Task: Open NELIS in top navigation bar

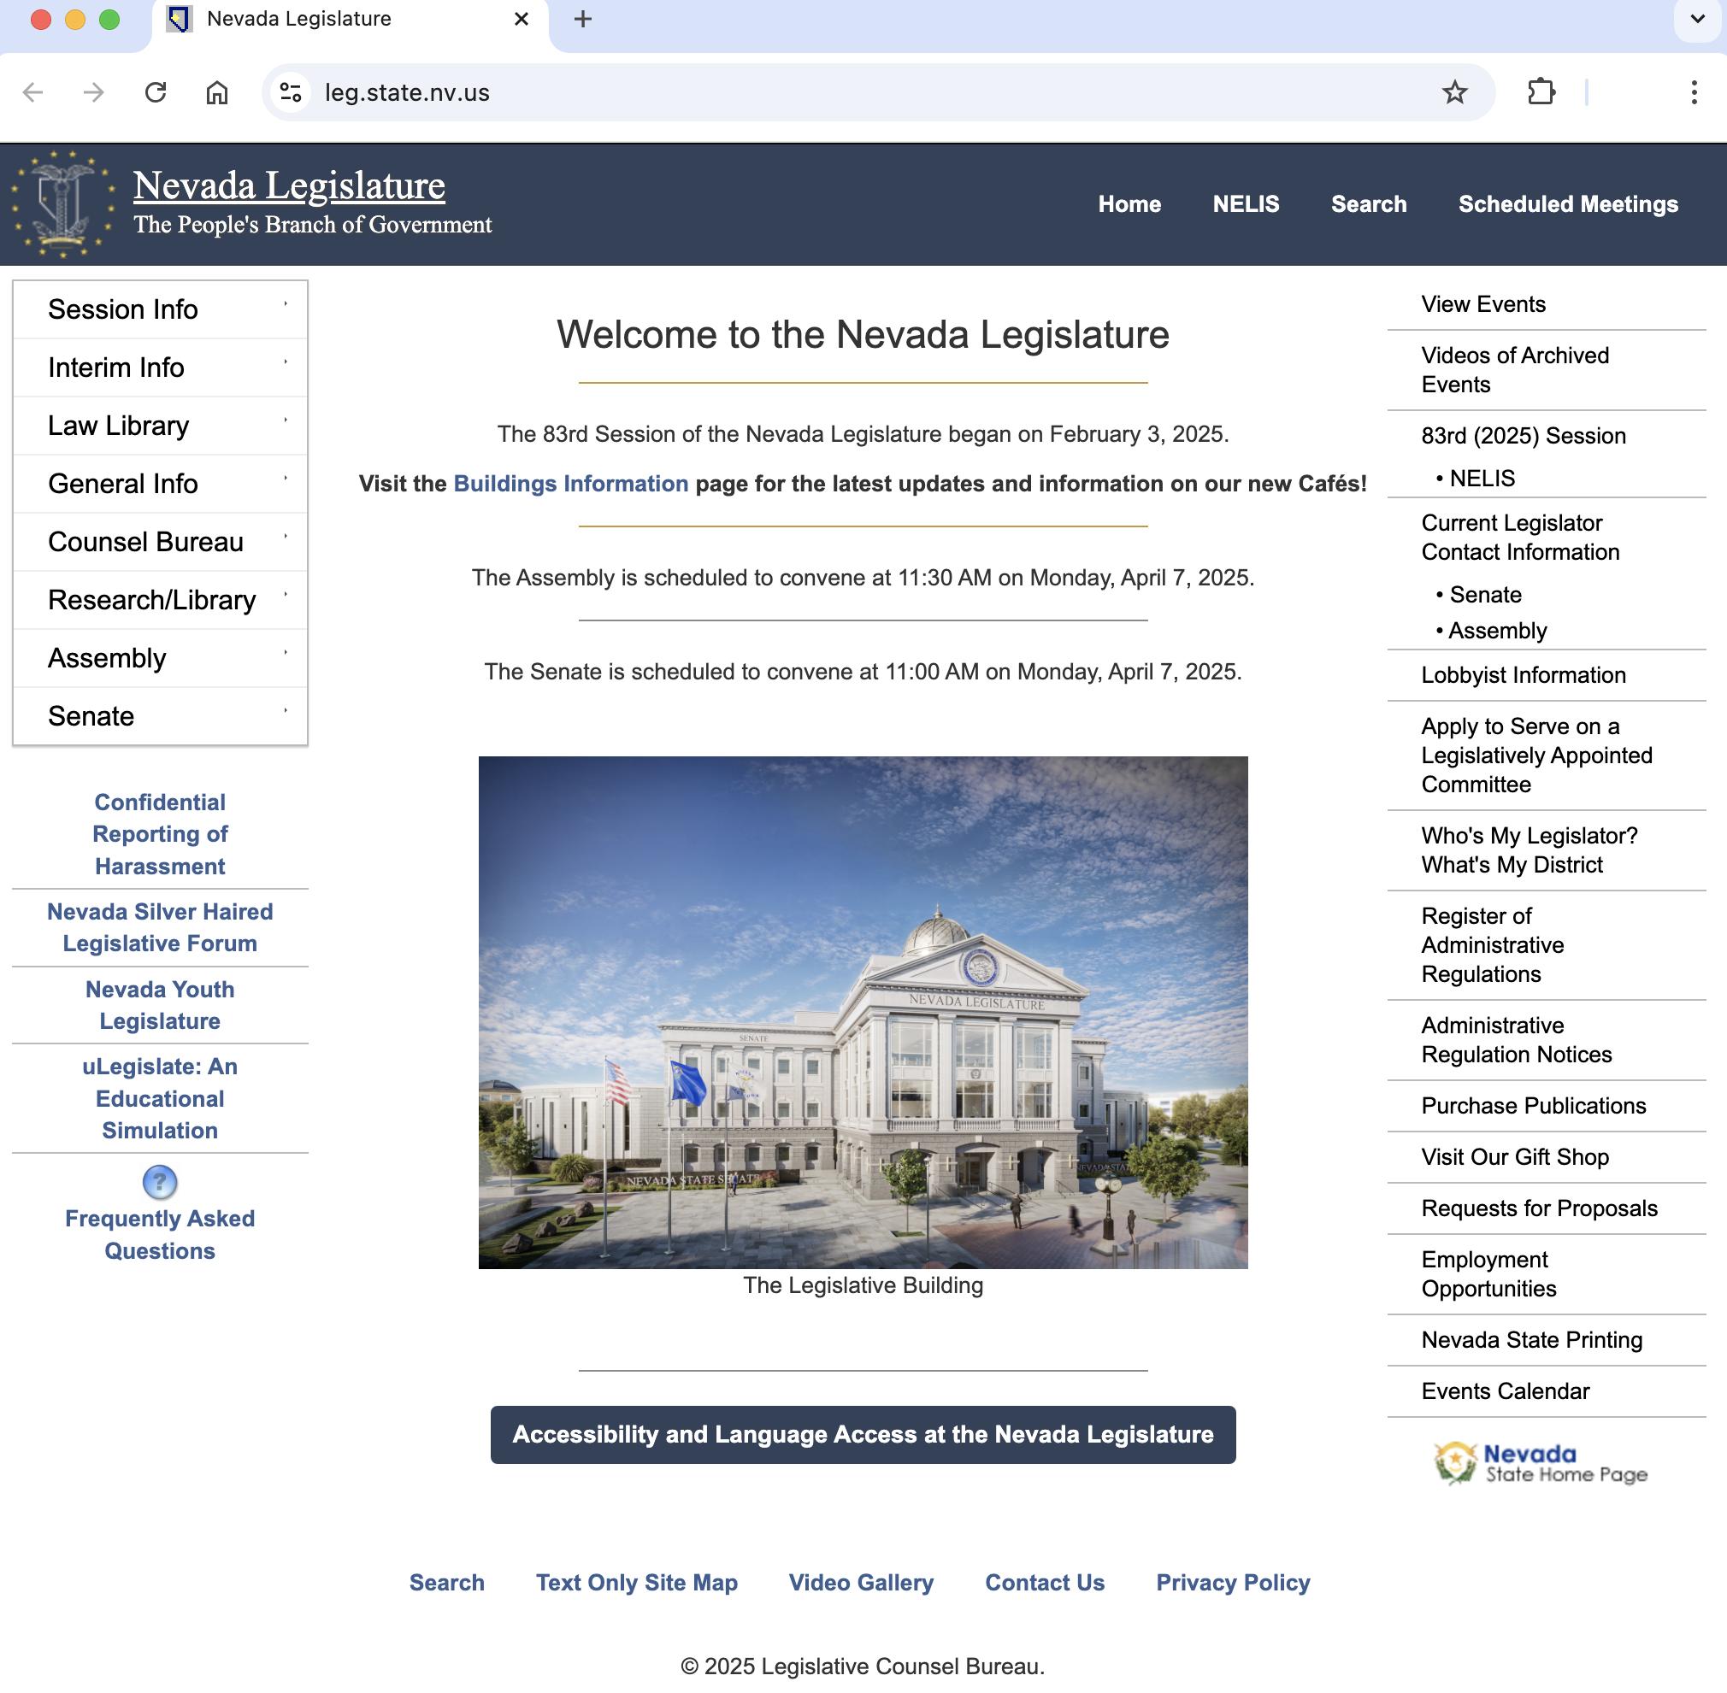Action: coord(1246,204)
